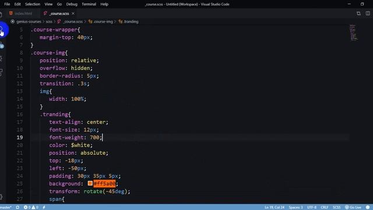Change the SCSS language mode
This screenshot has height=210, width=373.
pos(336,208)
